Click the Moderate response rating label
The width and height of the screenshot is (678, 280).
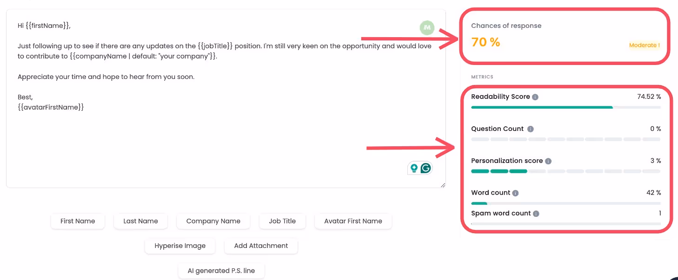point(645,45)
